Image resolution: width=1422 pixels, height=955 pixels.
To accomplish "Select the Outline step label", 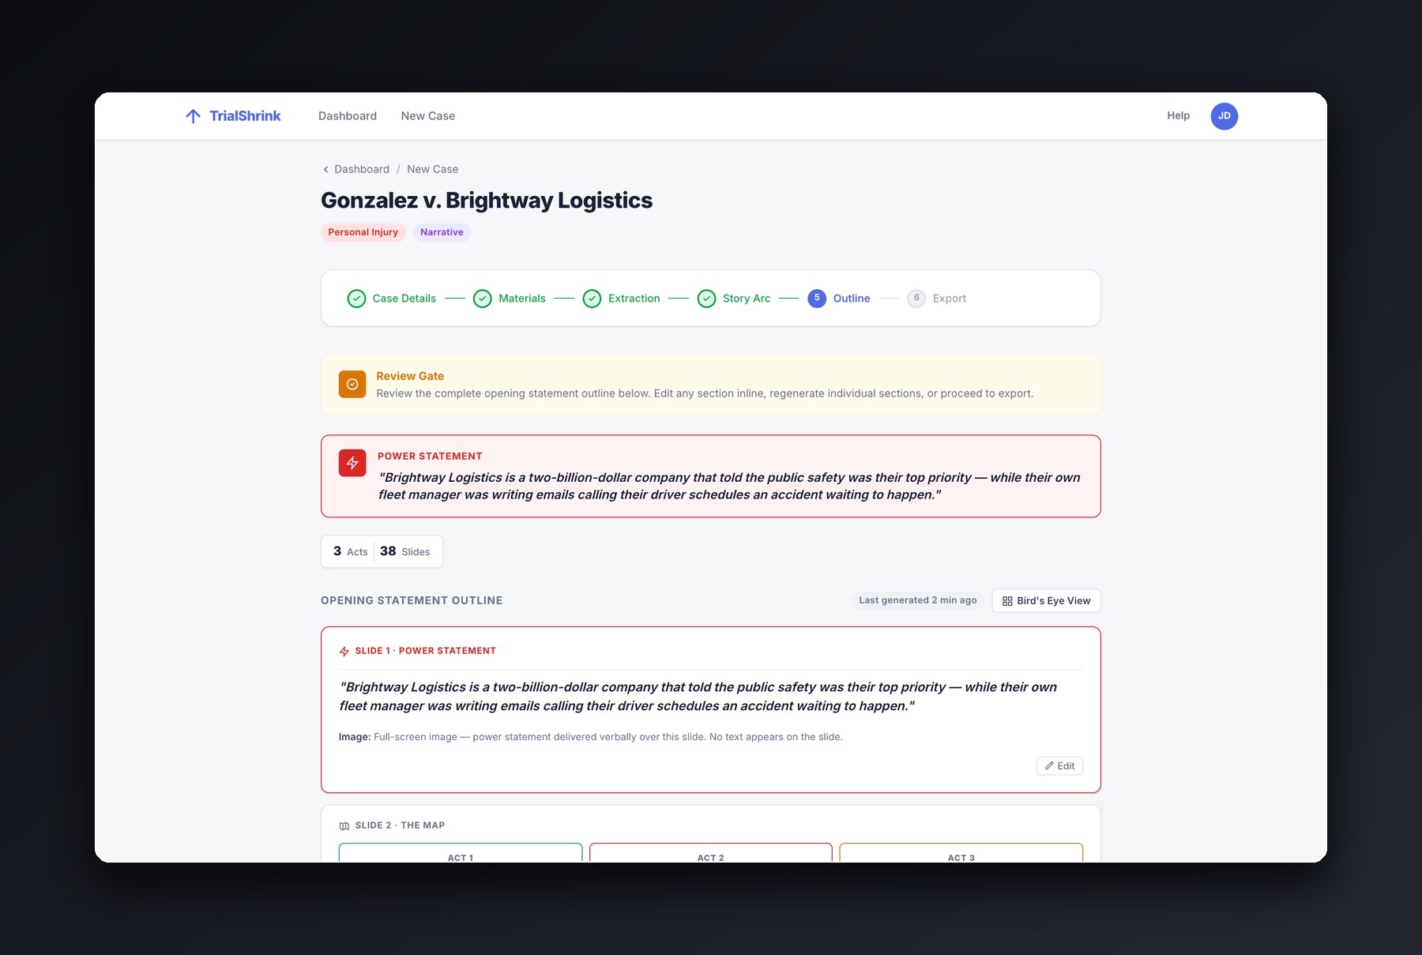I will click(x=852, y=299).
